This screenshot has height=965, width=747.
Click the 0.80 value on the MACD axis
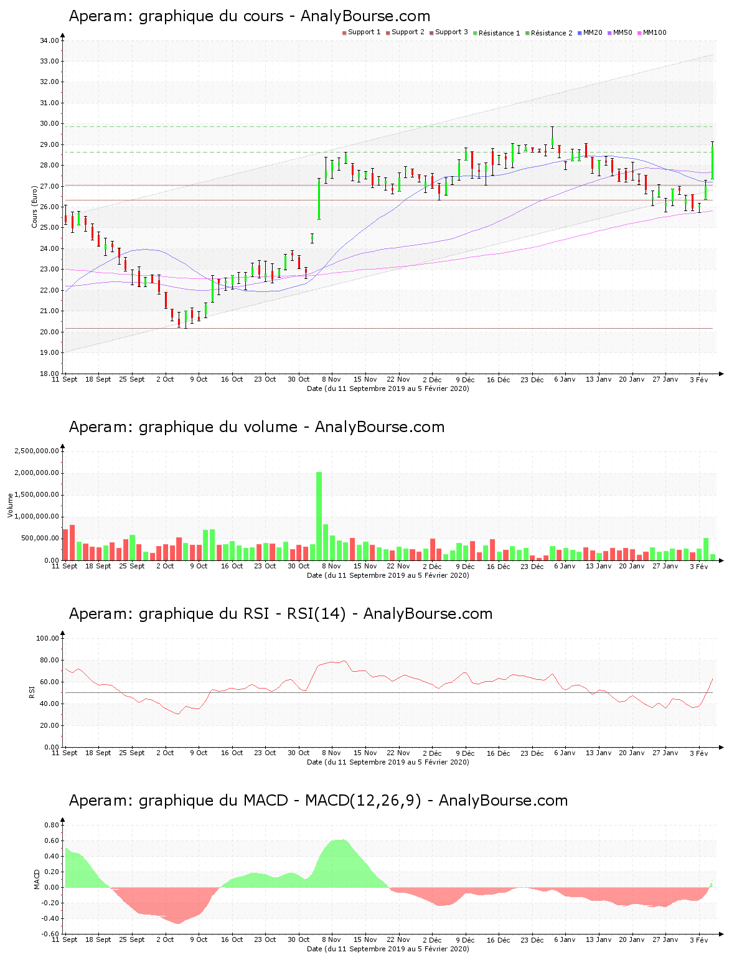52,825
